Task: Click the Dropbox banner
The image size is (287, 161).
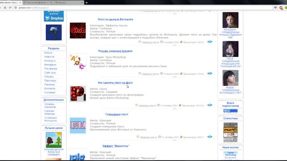Action: coord(54,16)
